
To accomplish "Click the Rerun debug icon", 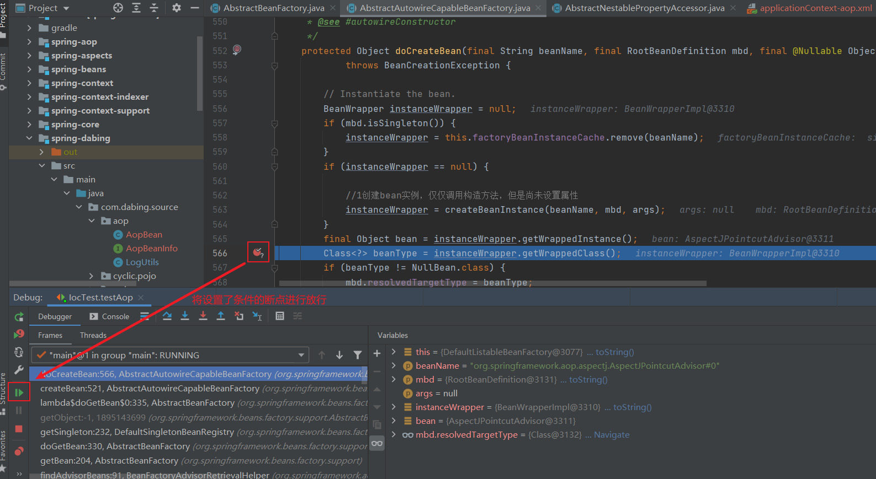I will click(19, 317).
